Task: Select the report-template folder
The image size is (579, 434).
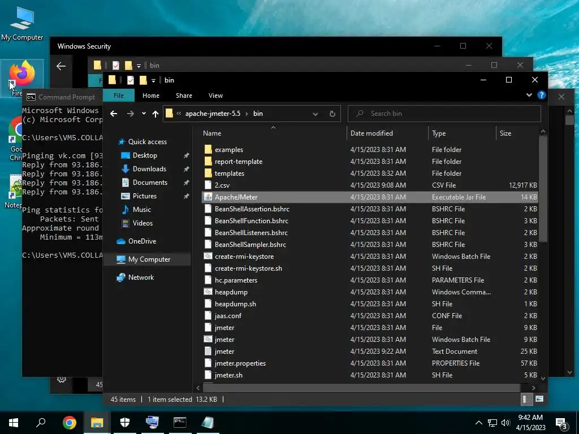Action: point(239,162)
